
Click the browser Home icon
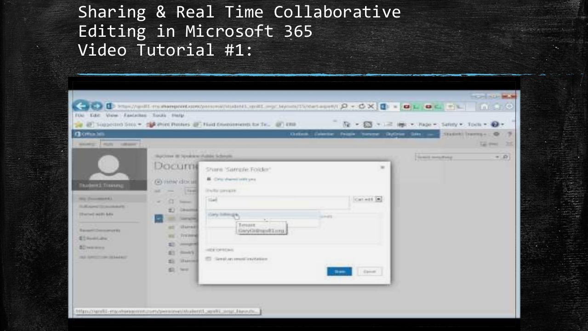[484, 107]
